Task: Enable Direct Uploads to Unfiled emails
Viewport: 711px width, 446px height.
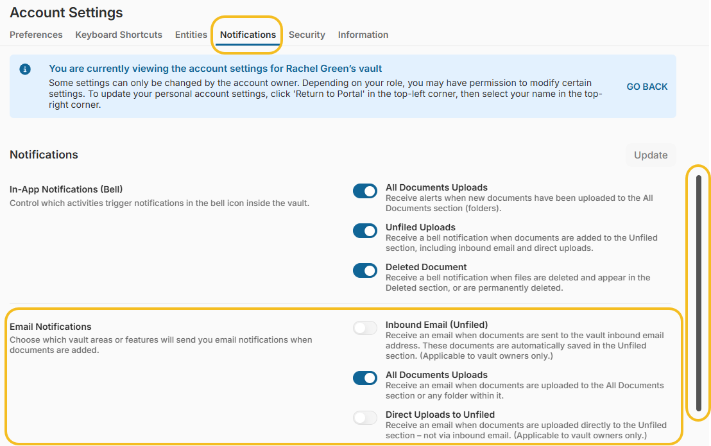Action: pos(364,418)
